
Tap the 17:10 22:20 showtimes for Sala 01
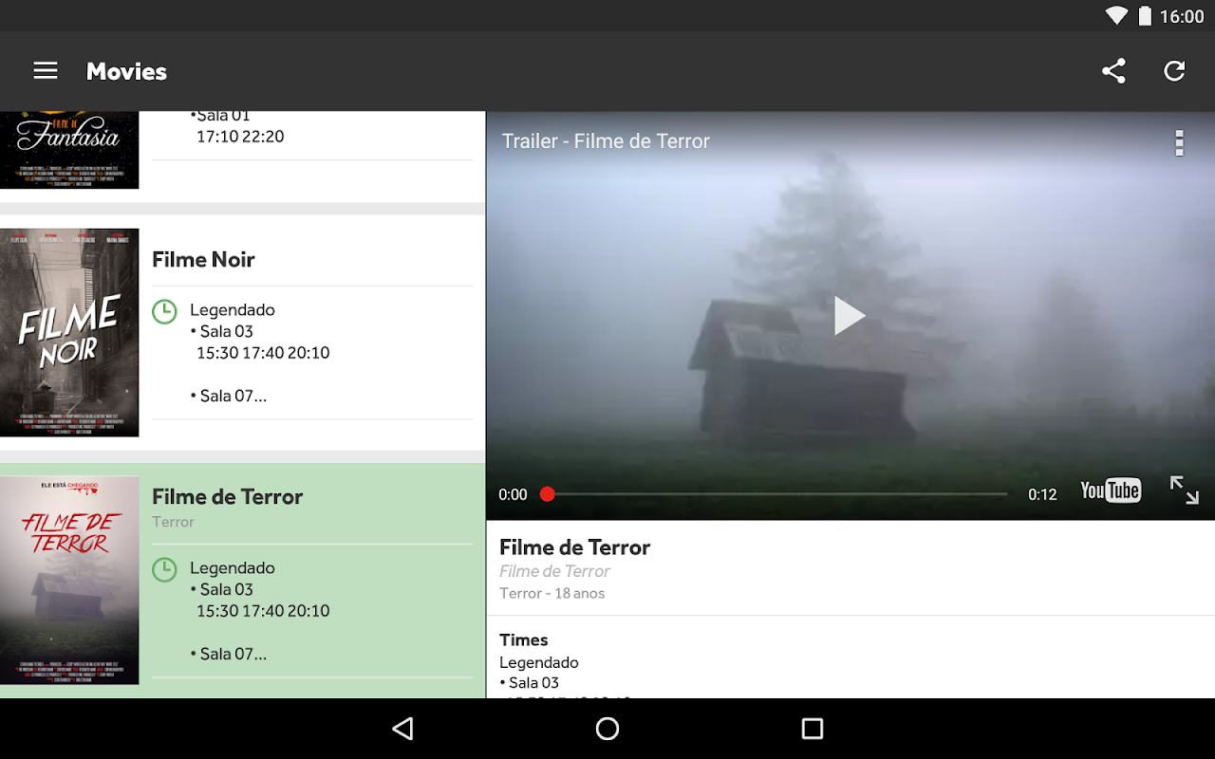pyautogui.click(x=240, y=137)
